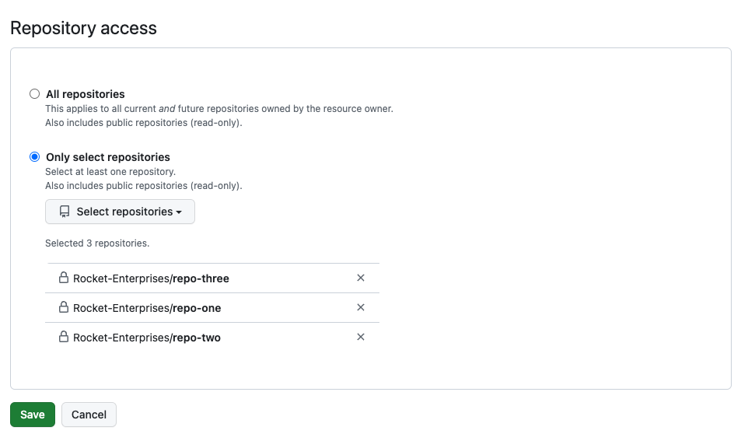This screenshot has height=434, width=741.
Task: Click the lock icon beside repo-three
Action: (x=64, y=278)
